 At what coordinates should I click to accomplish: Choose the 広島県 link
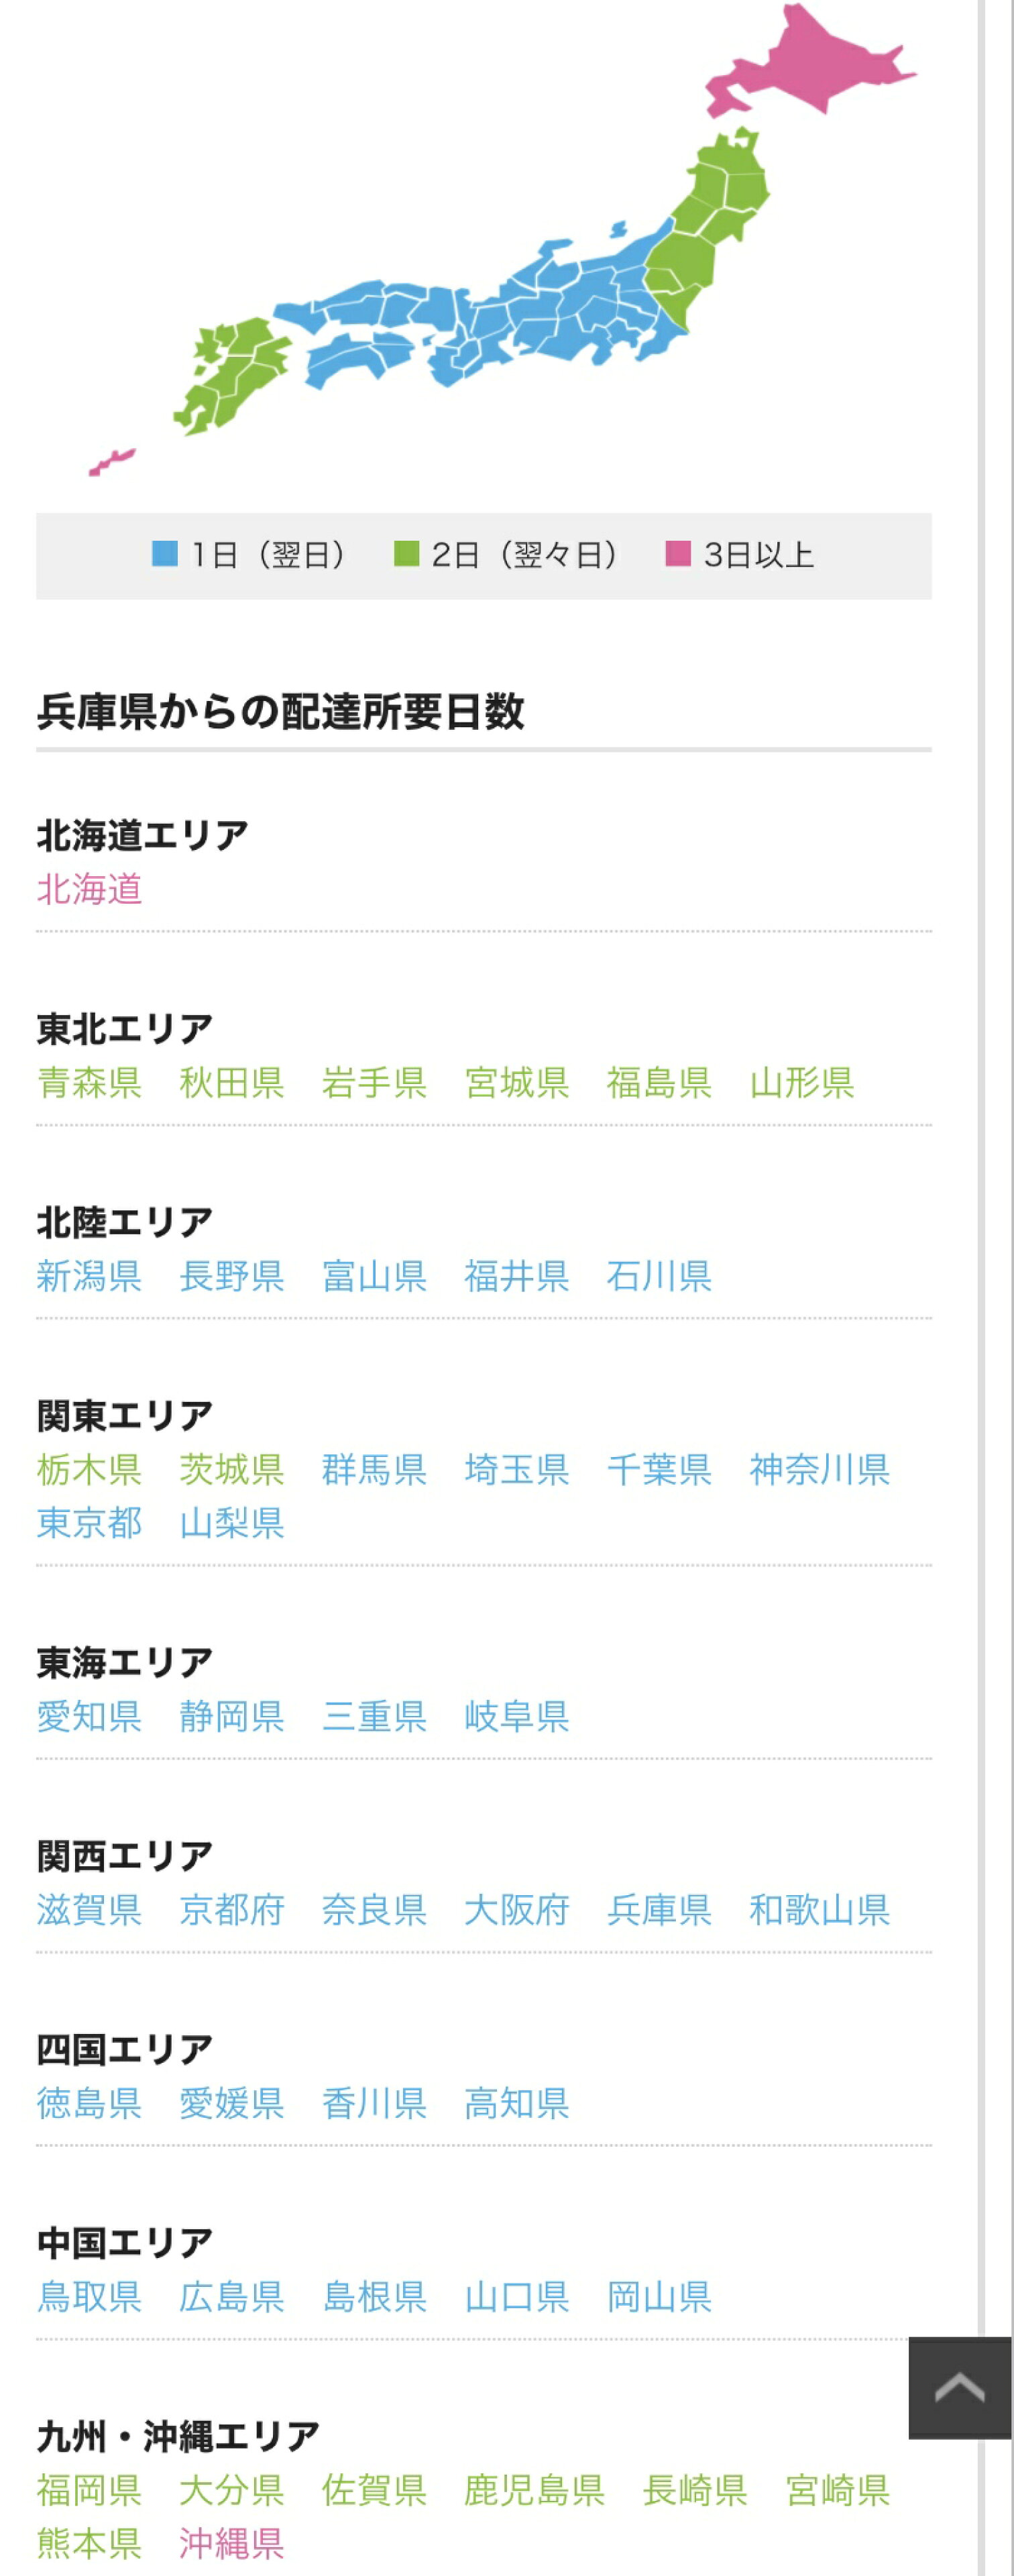click(x=231, y=2297)
